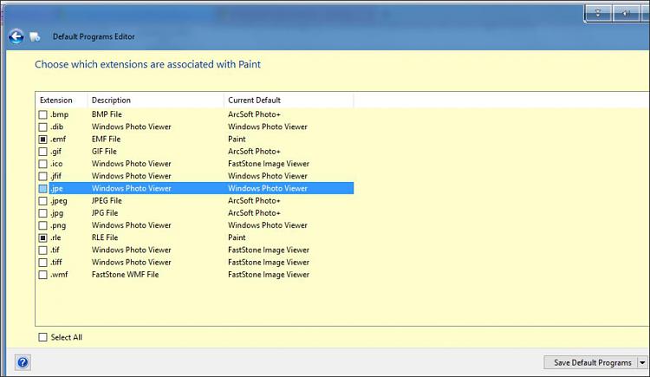650x377 pixels.
Task: Select the 'JPG File' description text
Action: tap(105, 212)
